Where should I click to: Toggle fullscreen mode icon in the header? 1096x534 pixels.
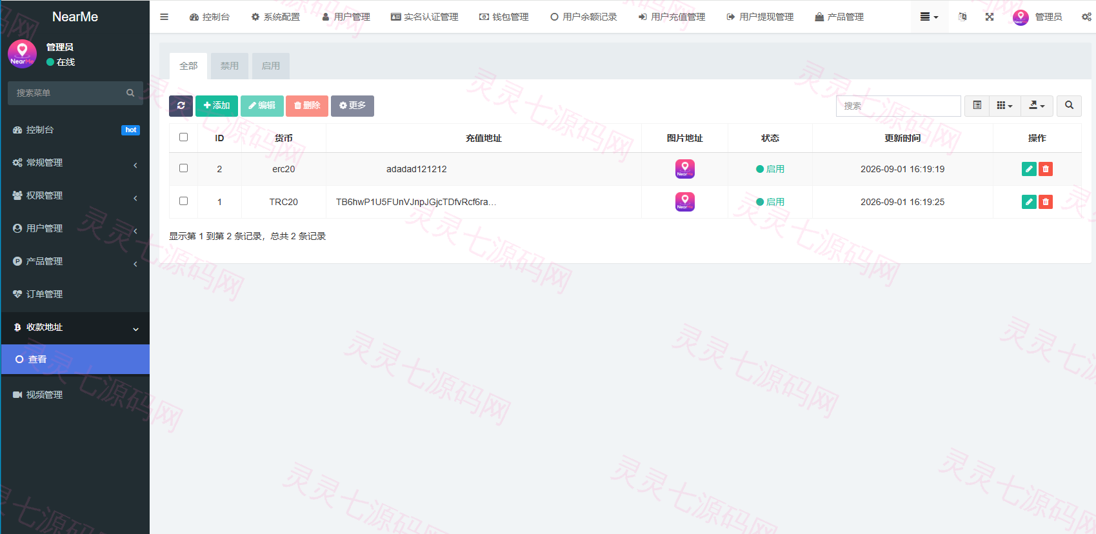tap(990, 17)
